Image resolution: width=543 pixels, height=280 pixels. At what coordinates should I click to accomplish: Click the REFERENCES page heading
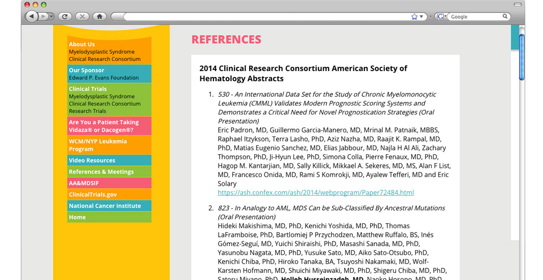coord(226,40)
